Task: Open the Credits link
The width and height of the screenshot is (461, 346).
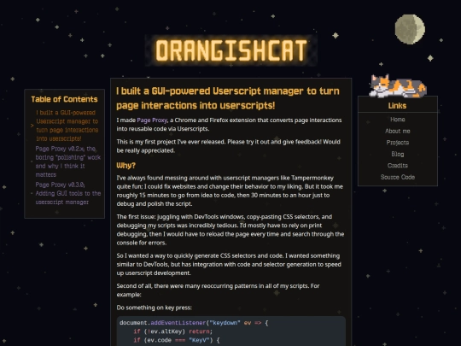Action: tap(398, 166)
